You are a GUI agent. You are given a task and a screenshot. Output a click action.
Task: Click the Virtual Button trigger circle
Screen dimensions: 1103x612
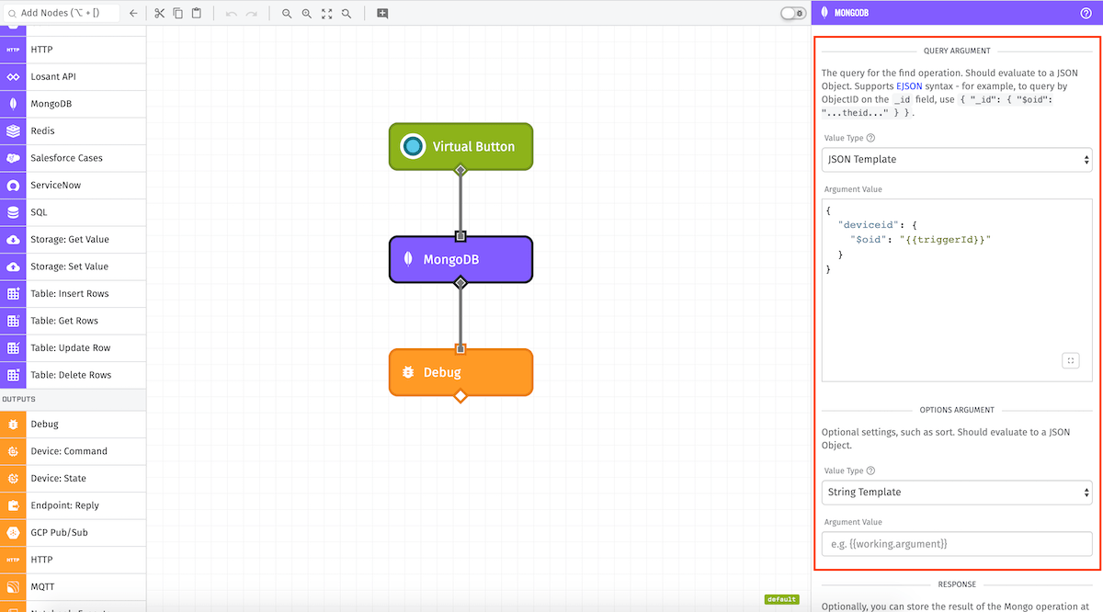tap(414, 146)
